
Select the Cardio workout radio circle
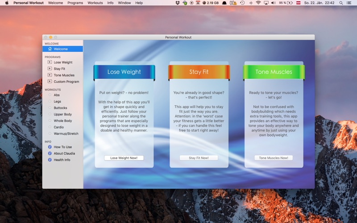[50, 127]
